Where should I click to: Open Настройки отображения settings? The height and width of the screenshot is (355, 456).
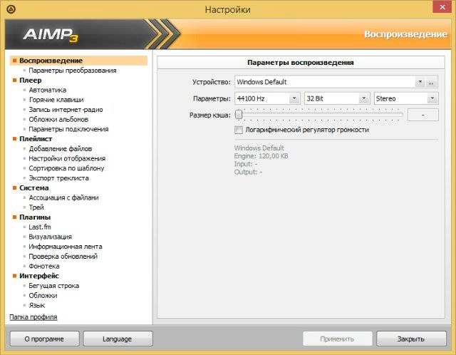[67, 158]
